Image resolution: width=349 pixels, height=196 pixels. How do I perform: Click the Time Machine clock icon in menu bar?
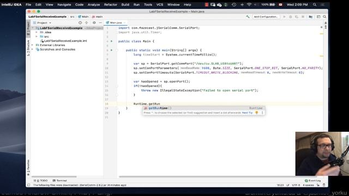[x=234, y=4]
